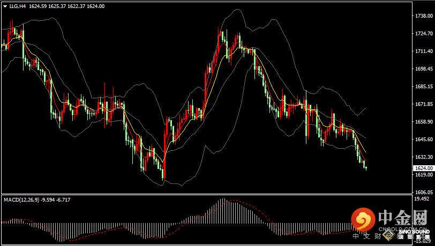Click the orange cloud logo icon

[x=364, y=220]
